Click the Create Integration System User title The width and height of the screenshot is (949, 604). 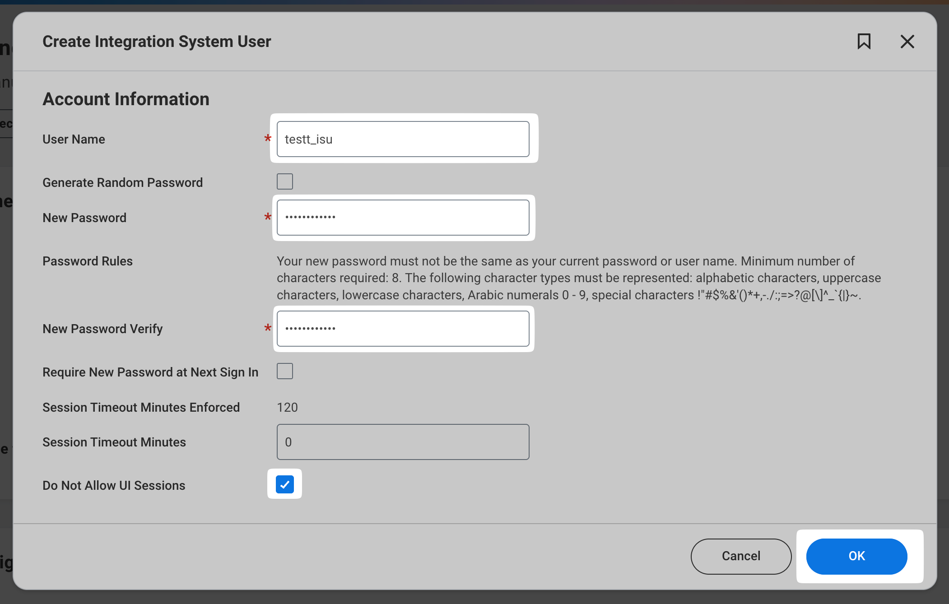157,42
